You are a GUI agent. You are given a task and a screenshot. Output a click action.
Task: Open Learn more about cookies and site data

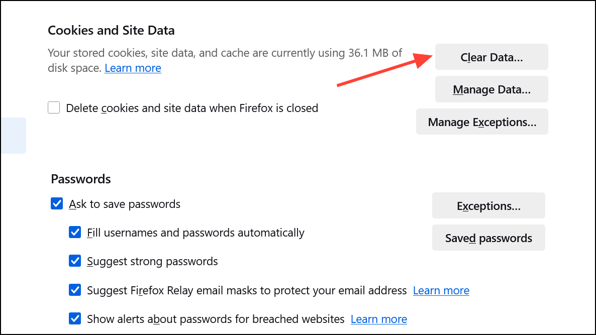tap(133, 68)
